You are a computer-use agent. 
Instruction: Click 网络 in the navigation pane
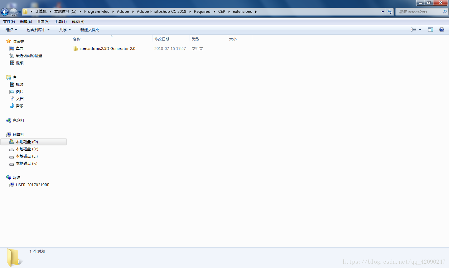(17, 178)
